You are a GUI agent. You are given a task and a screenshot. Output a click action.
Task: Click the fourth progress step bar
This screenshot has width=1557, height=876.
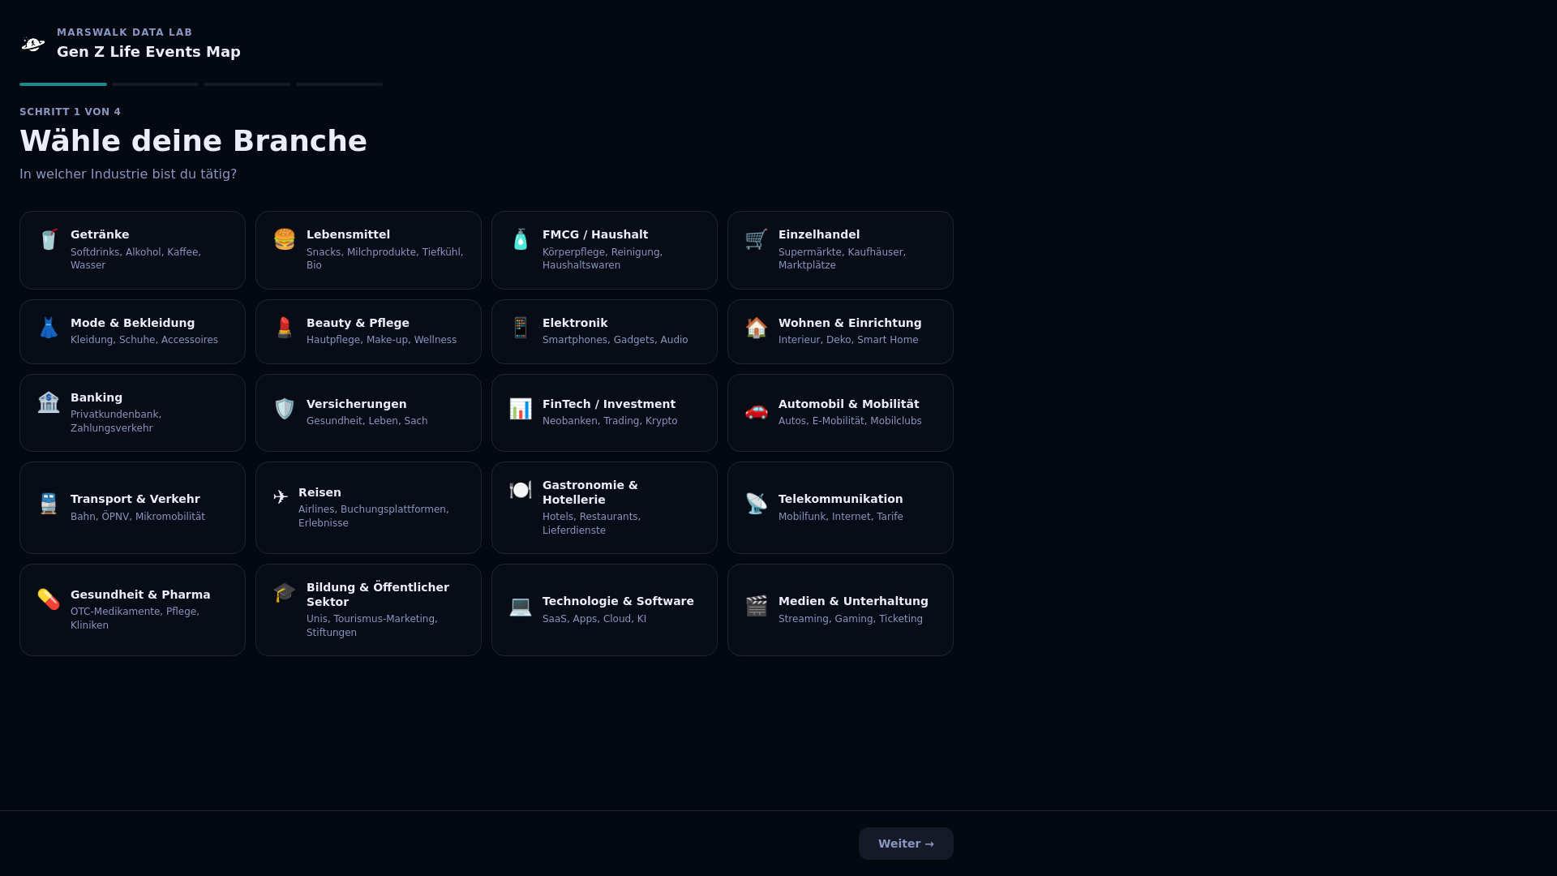pyautogui.click(x=339, y=84)
